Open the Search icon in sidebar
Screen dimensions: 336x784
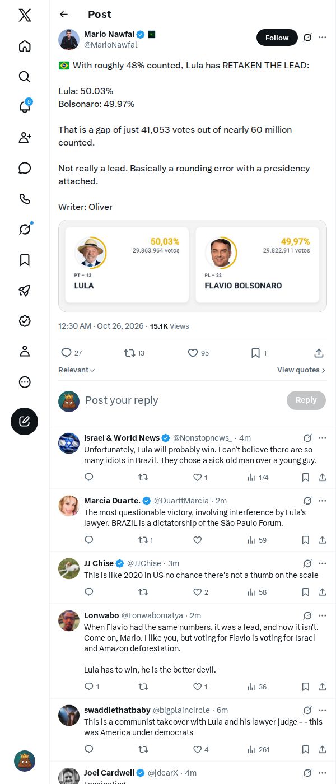coord(25,77)
